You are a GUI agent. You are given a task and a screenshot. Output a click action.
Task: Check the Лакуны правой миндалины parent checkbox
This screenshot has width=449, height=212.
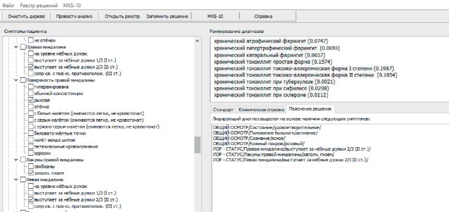[23, 160]
